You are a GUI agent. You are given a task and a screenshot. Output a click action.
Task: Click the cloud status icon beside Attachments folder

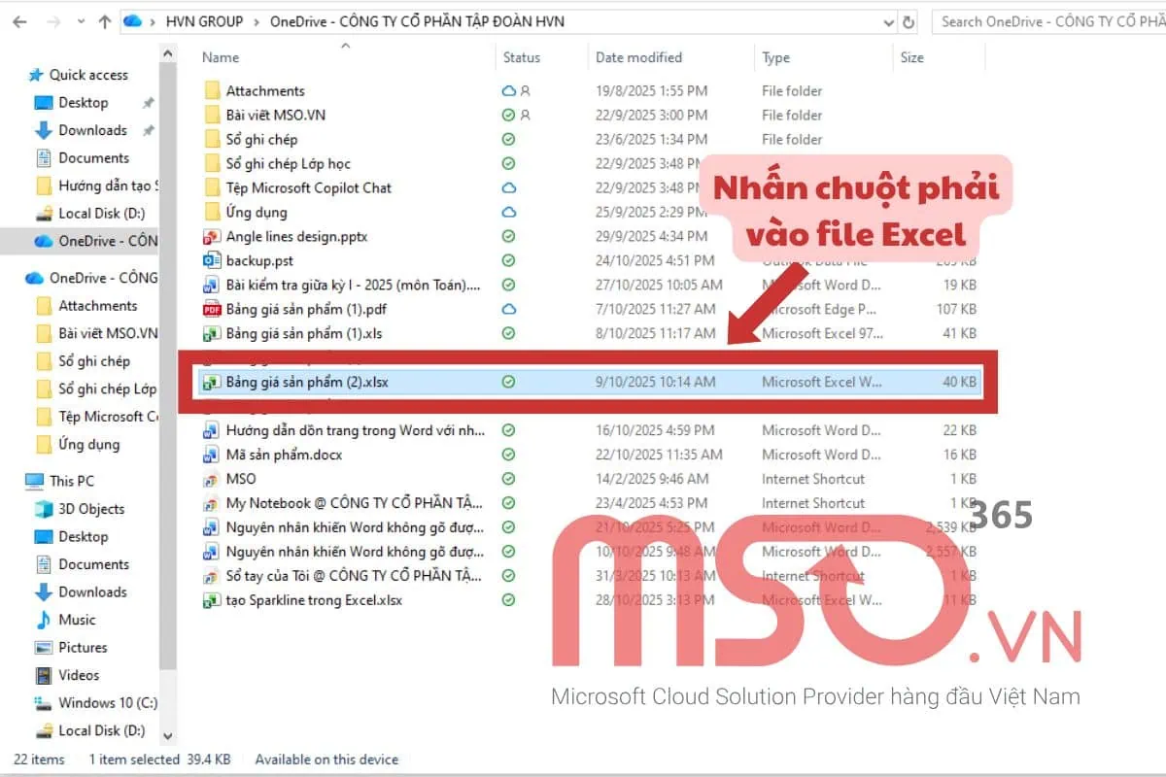[x=507, y=90]
